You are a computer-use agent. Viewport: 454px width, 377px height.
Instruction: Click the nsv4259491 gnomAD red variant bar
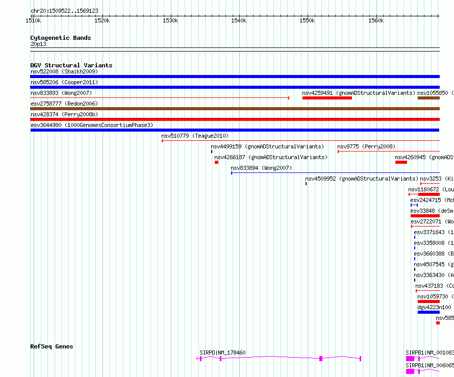click(x=327, y=98)
